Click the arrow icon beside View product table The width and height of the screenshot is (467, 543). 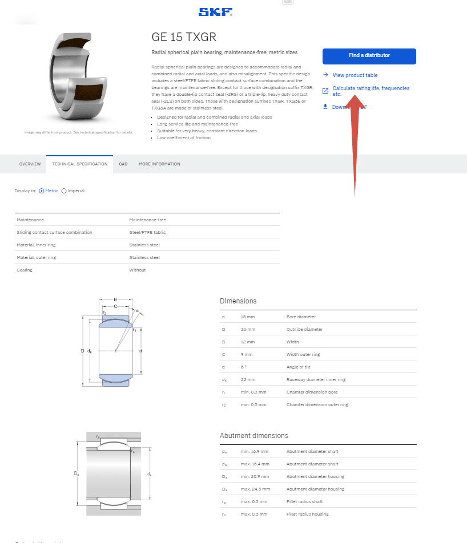(325, 75)
